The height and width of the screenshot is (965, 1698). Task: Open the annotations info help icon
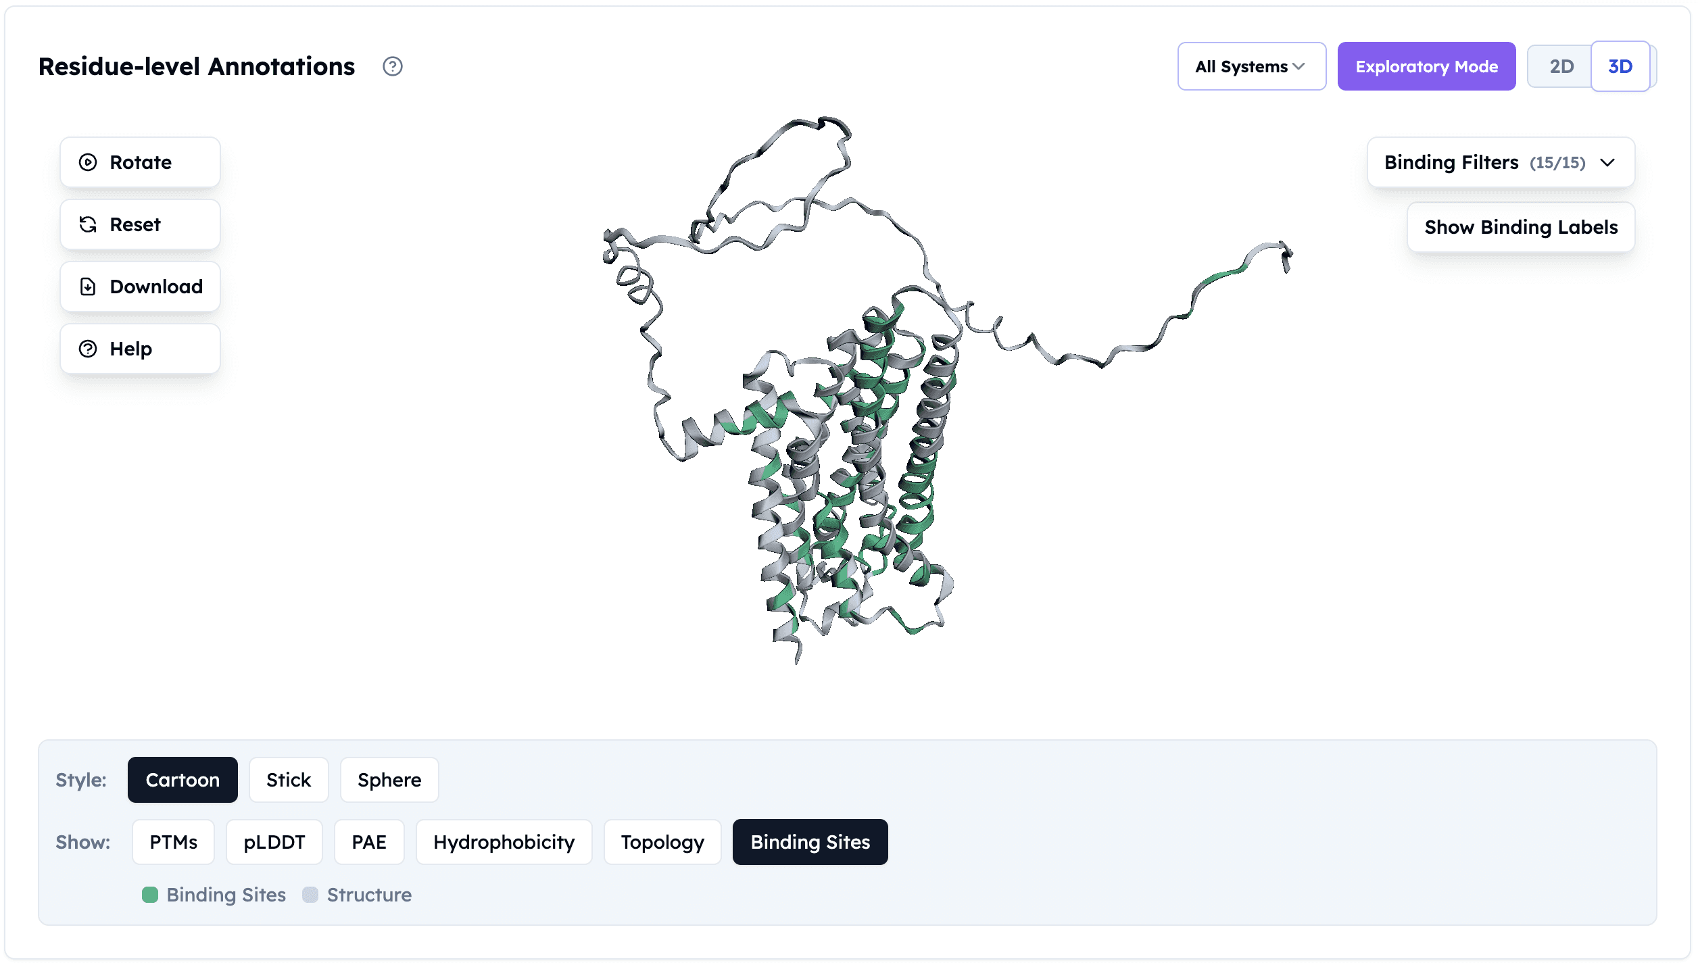392,66
